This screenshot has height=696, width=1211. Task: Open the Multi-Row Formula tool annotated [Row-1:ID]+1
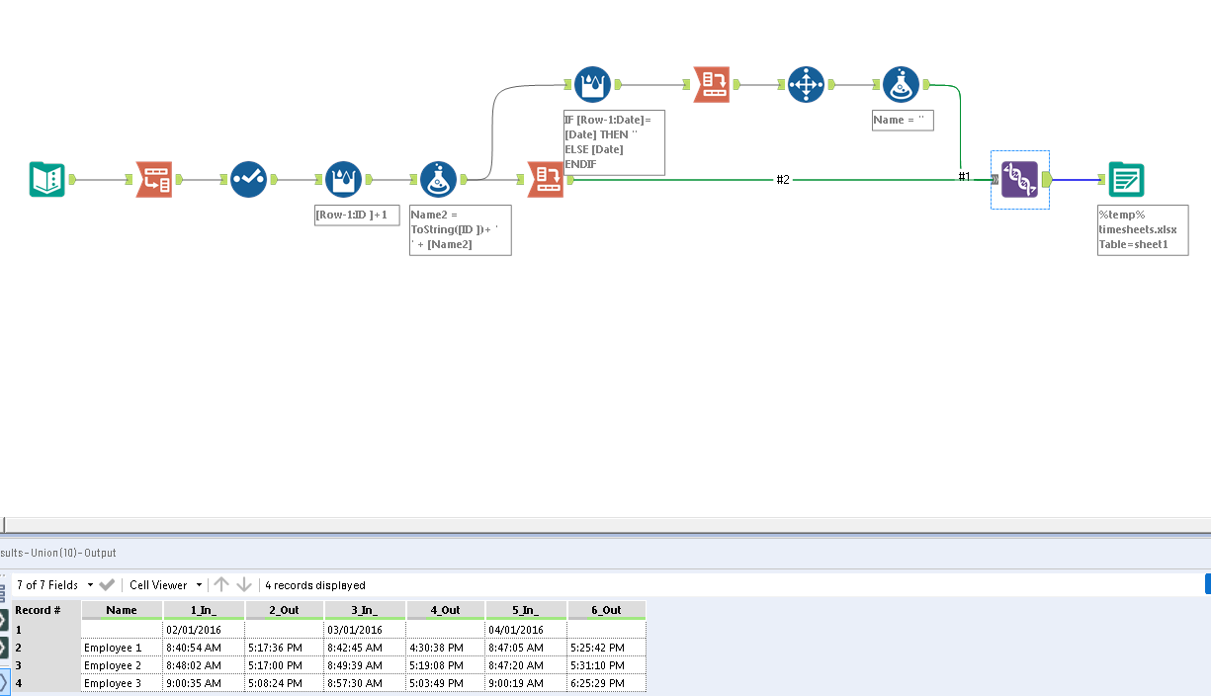point(343,179)
